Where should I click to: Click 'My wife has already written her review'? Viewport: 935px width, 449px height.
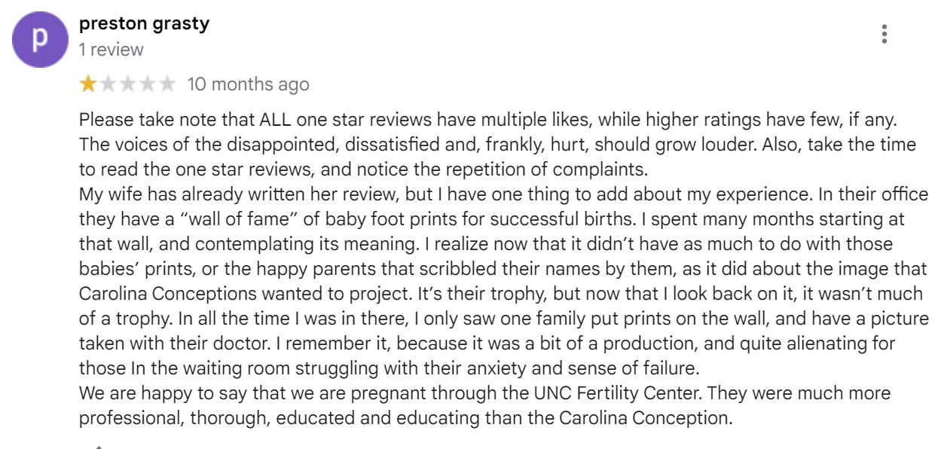pos(238,194)
